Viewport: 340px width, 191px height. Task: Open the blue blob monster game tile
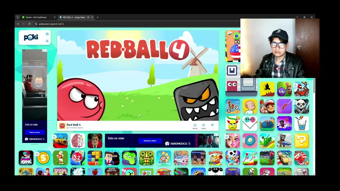point(267,123)
